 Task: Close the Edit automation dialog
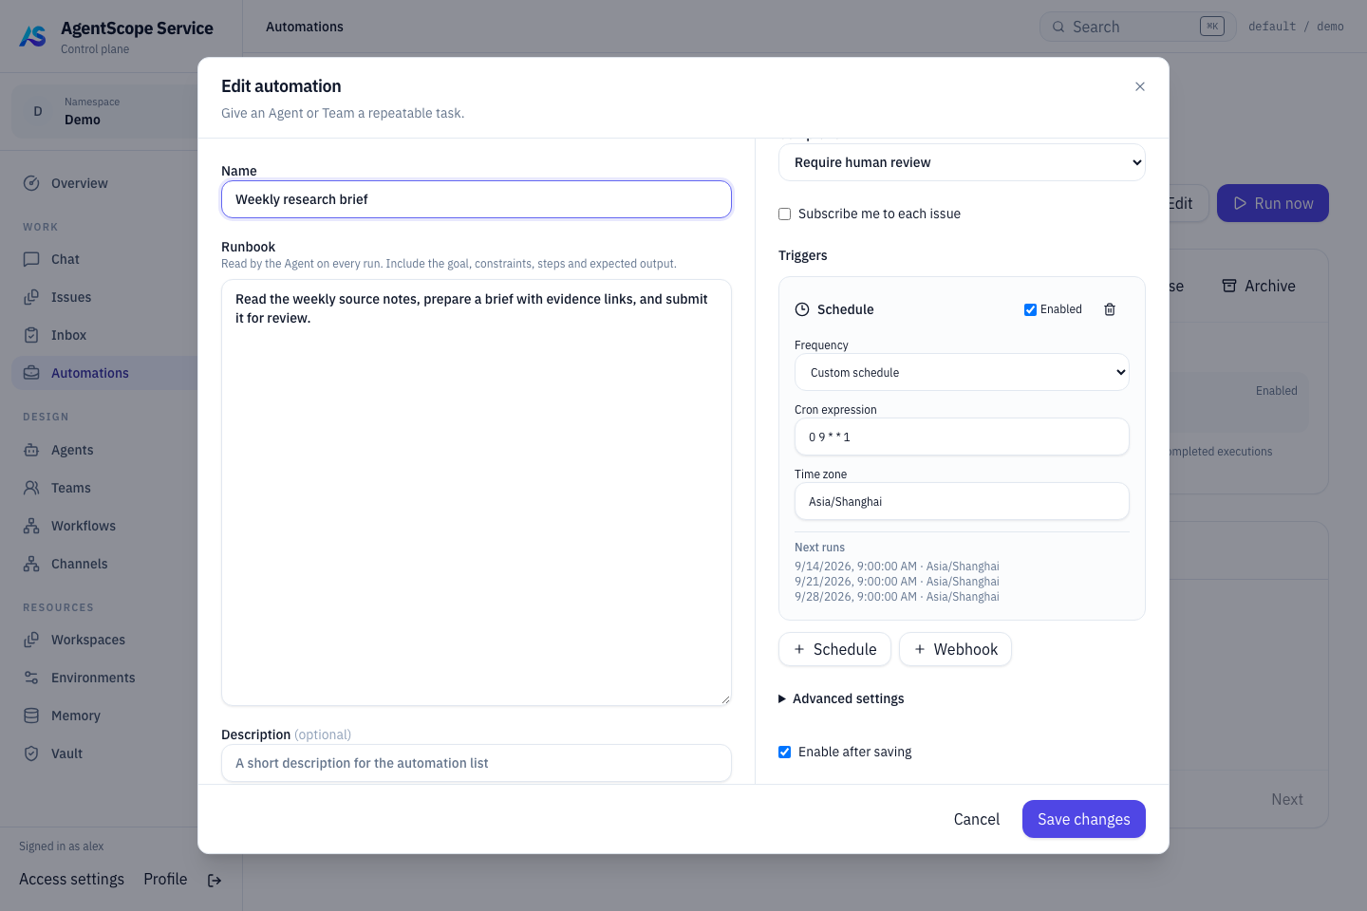pyautogui.click(x=1140, y=86)
